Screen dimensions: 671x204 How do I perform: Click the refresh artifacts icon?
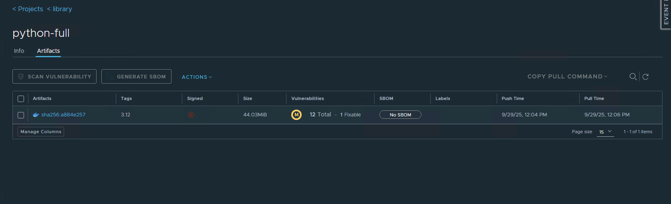[x=645, y=76]
